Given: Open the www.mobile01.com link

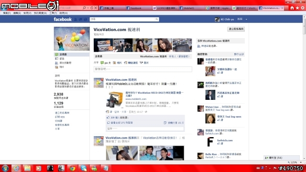Looking at the screenshot, I should [136, 99].
